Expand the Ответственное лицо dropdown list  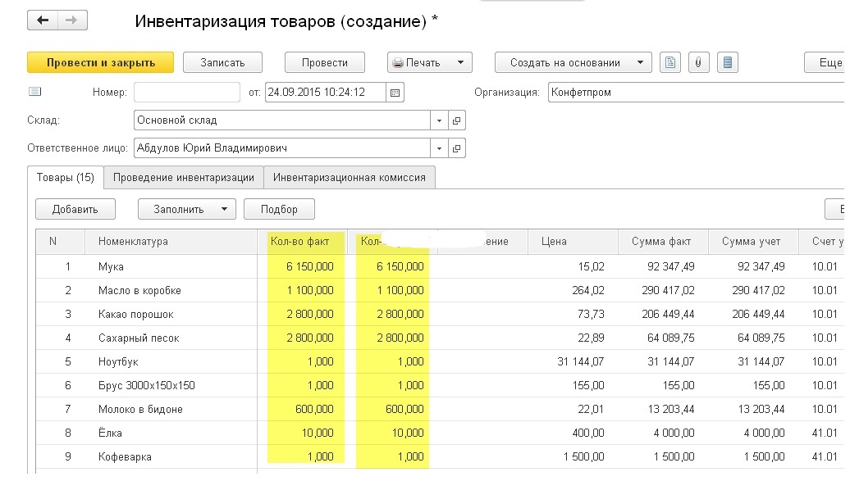(439, 147)
